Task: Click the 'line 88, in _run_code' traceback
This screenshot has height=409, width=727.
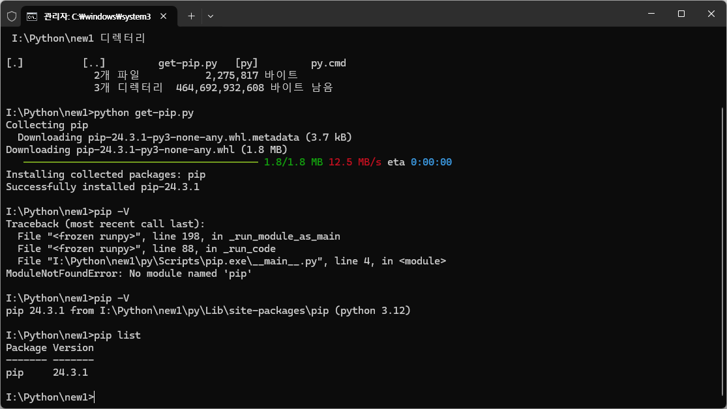Action: click(x=215, y=249)
